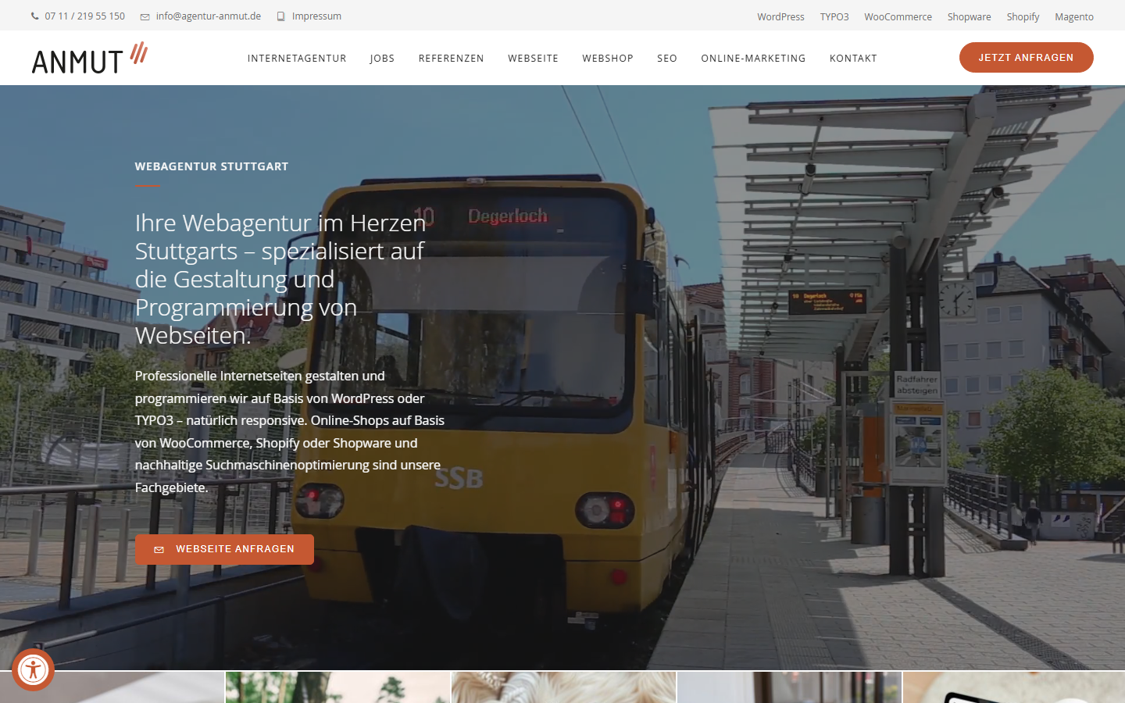Go to Kontakt in navigation
The width and height of the screenshot is (1125, 703).
pos(853,59)
